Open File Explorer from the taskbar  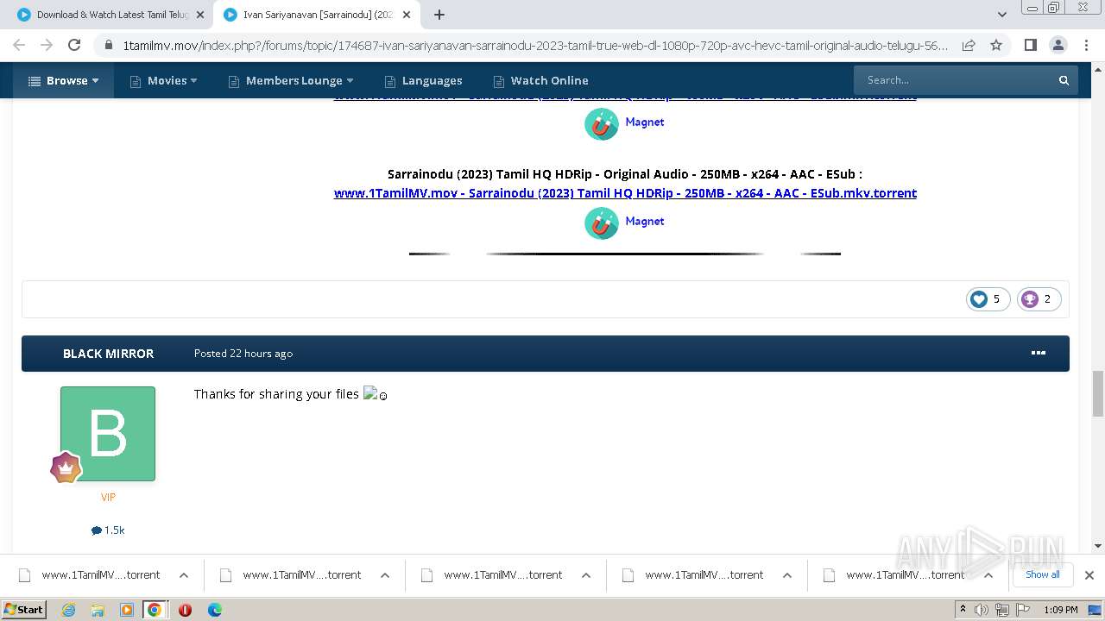pos(98,610)
